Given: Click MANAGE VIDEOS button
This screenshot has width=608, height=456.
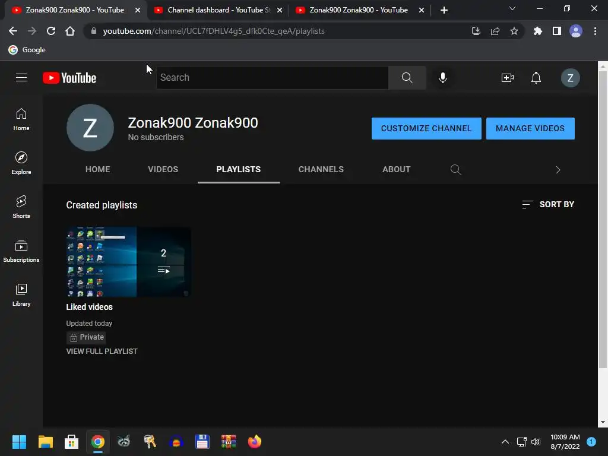Looking at the screenshot, I should click(530, 128).
